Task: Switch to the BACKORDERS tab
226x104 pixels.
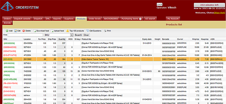Action: pyautogui.click(x=111, y=19)
